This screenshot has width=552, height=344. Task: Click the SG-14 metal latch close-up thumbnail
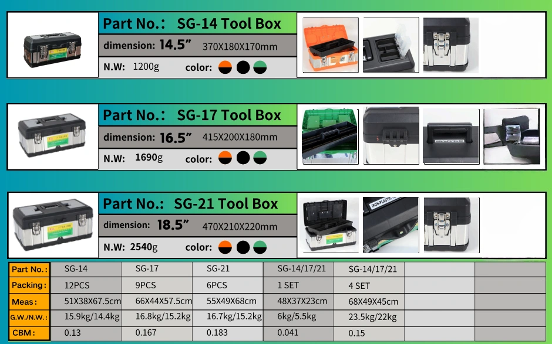(451, 45)
